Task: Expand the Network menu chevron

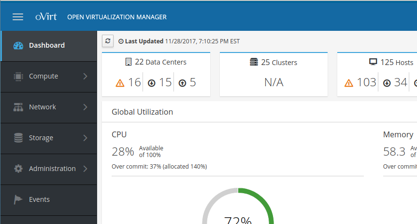Action: pos(85,107)
